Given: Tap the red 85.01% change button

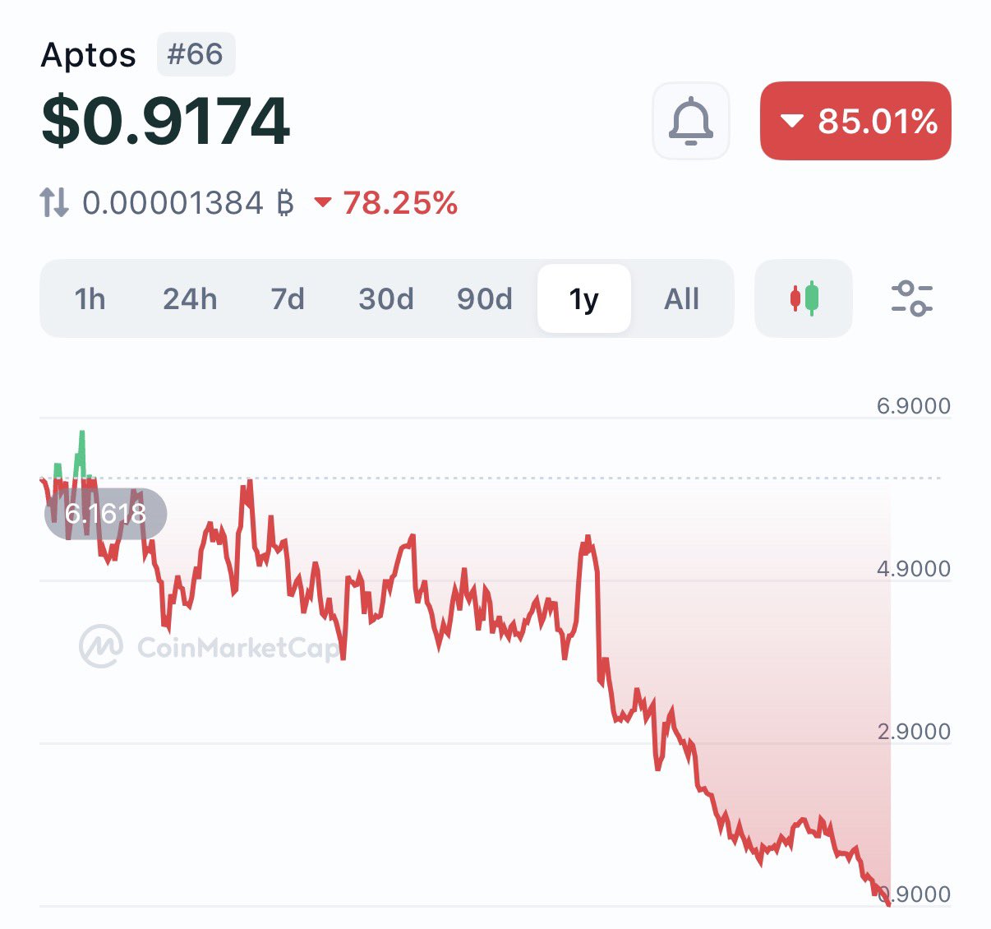Looking at the screenshot, I should coord(855,121).
